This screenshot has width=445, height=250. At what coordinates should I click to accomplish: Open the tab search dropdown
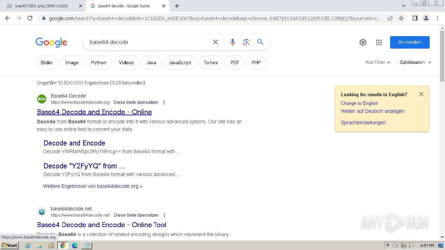[x=404, y=6]
